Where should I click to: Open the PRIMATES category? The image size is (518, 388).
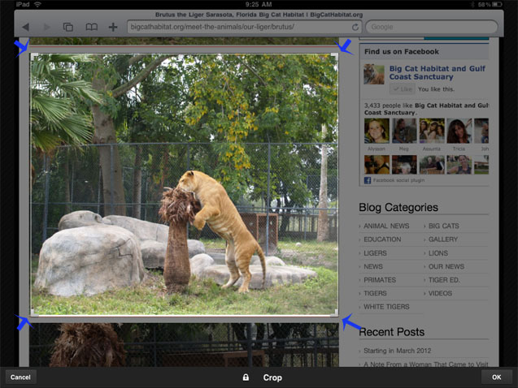coord(380,280)
